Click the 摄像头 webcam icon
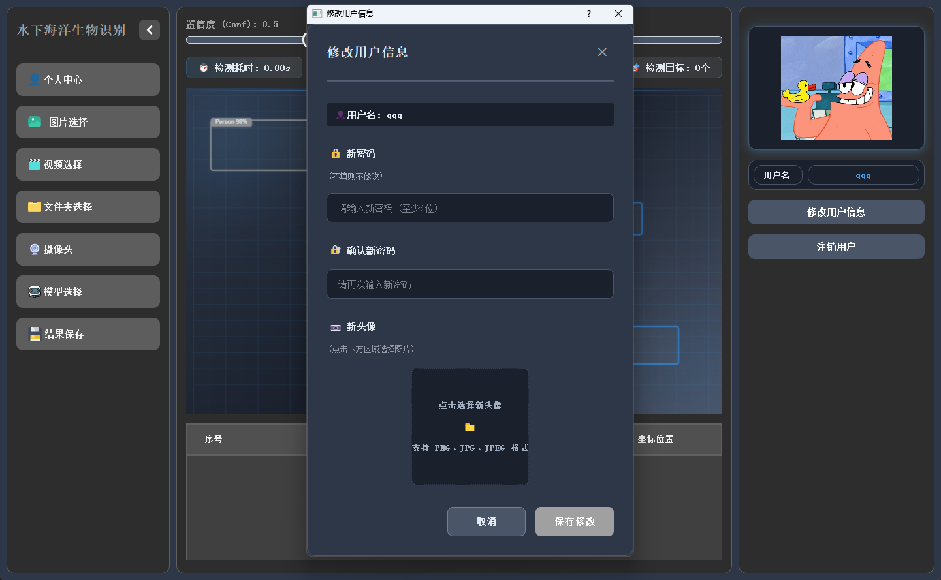This screenshot has height=580, width=941. tap(35, 249)
